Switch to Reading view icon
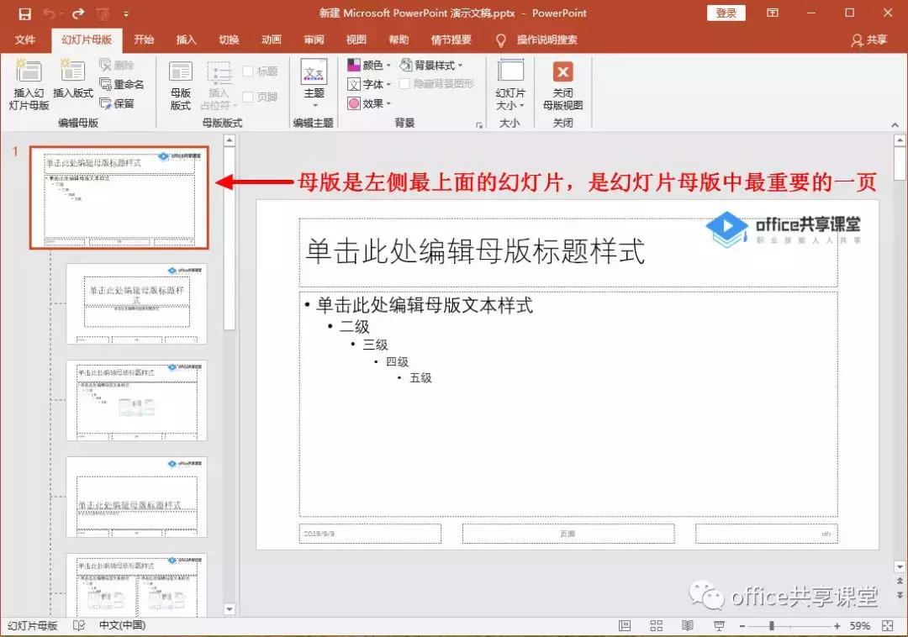Screen dimensions: 908x637 pyautogui.click(x=688, y=625)
